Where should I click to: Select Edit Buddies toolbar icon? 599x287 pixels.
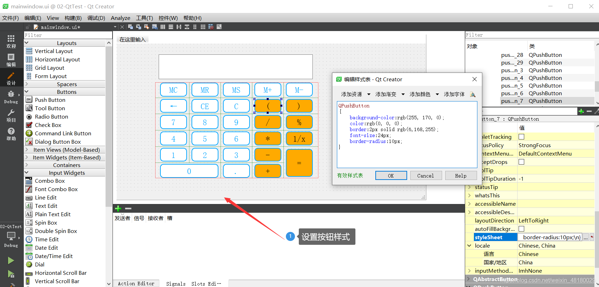point(146,27)
